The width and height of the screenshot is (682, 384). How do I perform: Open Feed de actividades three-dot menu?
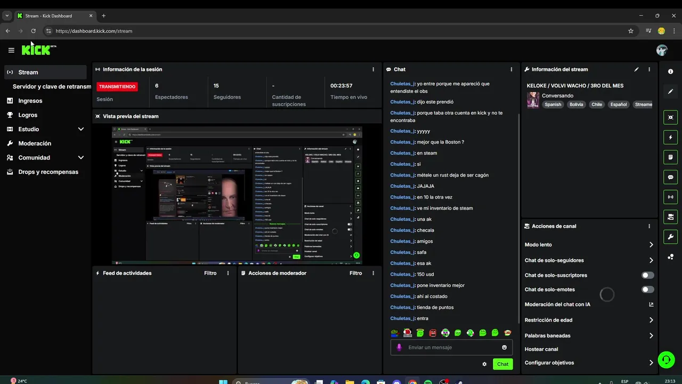pyautogui.click(x=228, y=273)
